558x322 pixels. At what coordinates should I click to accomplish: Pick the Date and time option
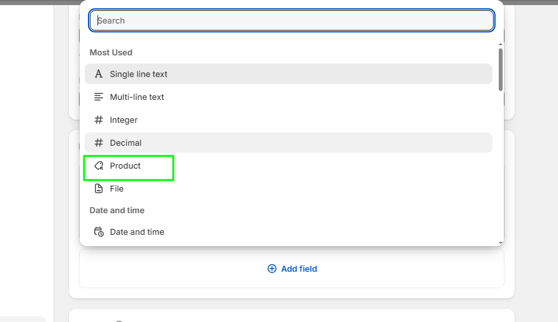click(137, 232)
